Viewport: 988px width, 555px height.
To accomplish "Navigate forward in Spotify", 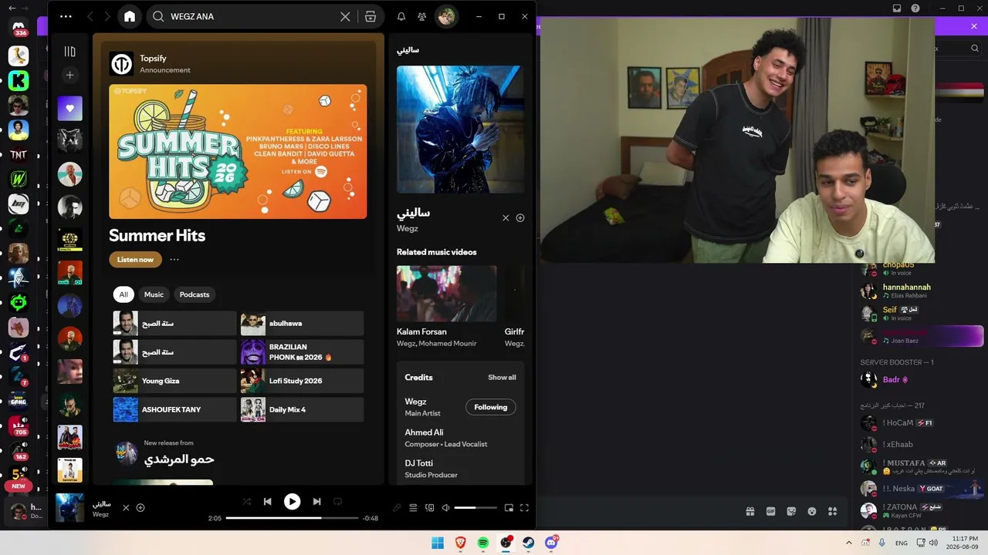I will tap(107, 16).
